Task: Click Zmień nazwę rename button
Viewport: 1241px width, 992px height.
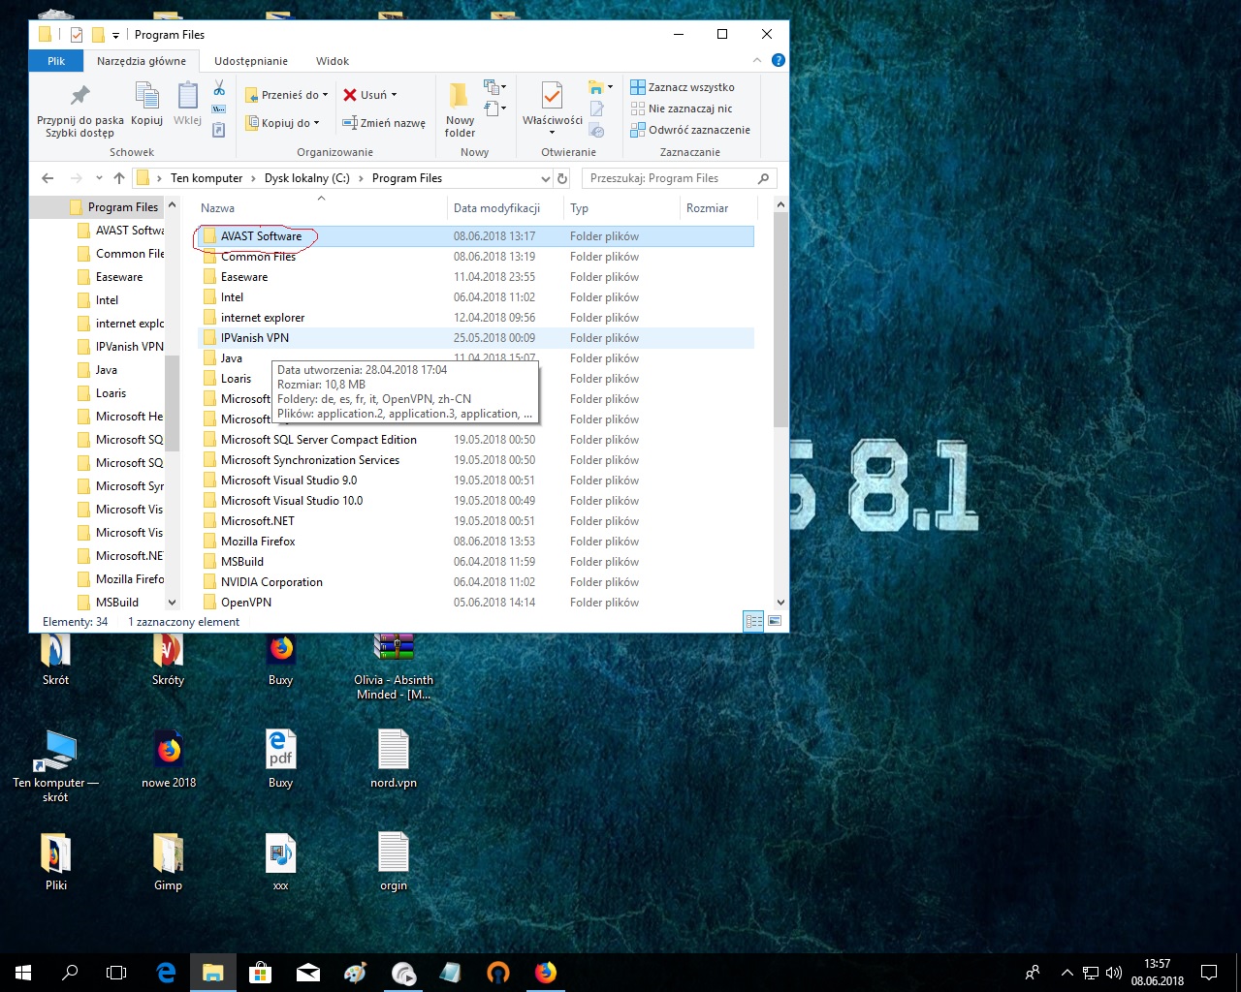Action: point(384,123)
